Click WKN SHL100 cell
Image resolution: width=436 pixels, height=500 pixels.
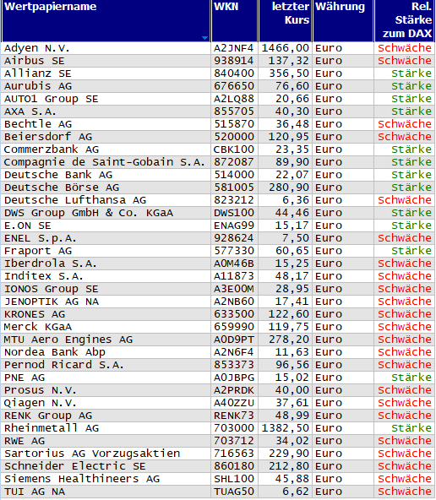(234, 479)
